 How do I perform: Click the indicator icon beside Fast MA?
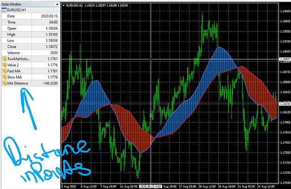pyautogui.click(x=4, y=71)
